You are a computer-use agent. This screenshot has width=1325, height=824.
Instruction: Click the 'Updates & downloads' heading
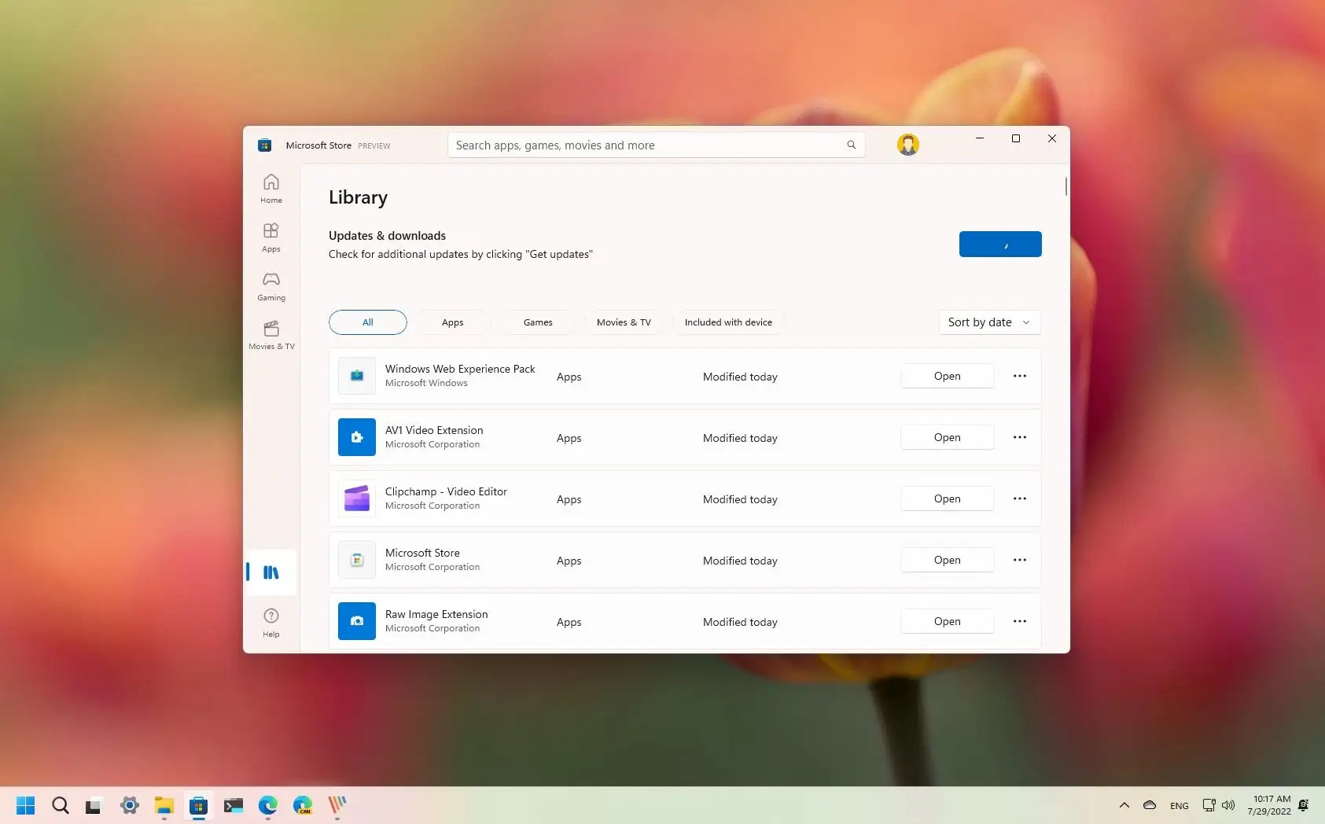point(387,236)
